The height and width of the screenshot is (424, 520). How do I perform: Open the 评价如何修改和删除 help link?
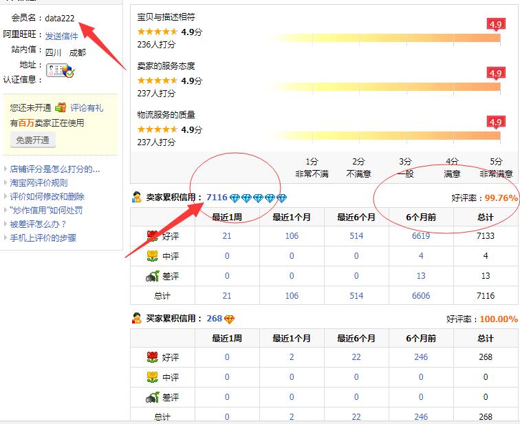(x=47, y=197)
